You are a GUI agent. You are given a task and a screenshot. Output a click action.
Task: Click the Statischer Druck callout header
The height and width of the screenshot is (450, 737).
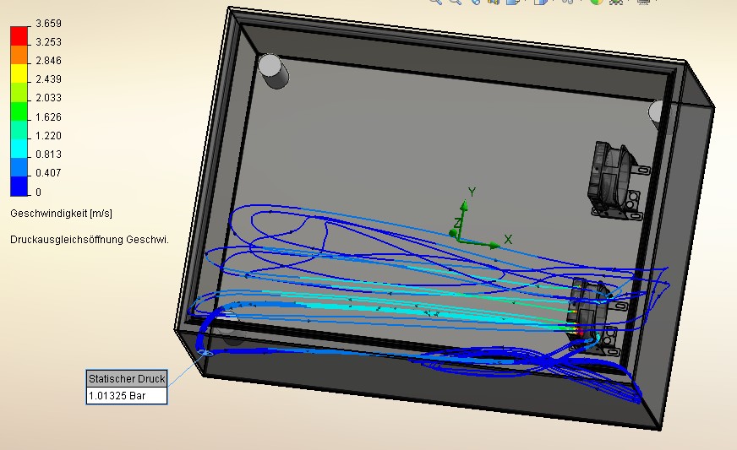click(x=127, y=378)
